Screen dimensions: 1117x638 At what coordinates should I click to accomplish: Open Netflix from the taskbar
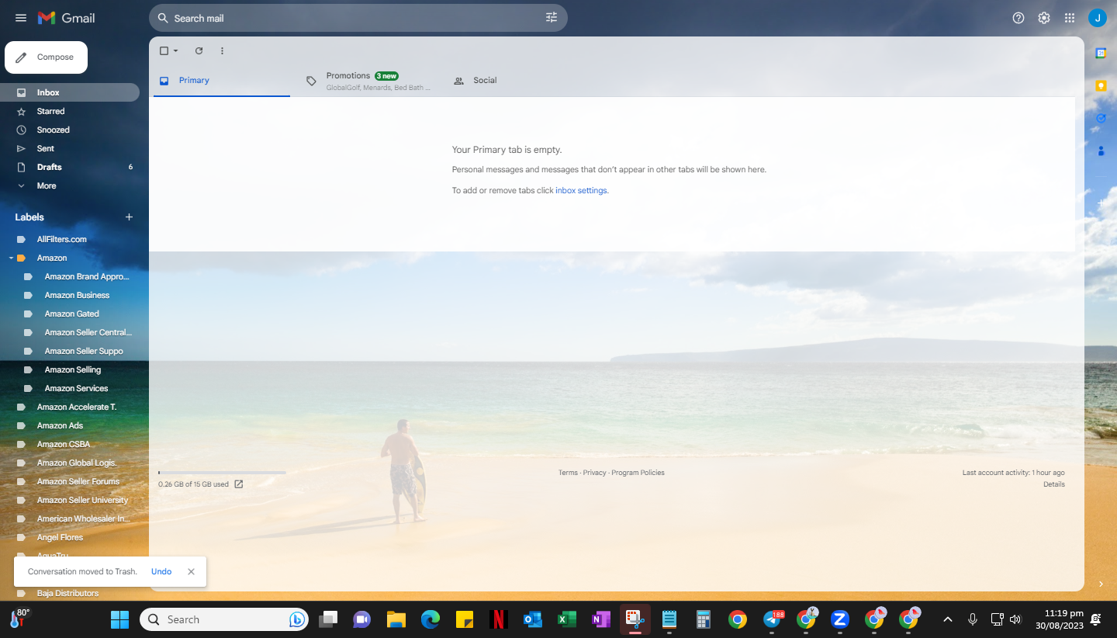498,619
